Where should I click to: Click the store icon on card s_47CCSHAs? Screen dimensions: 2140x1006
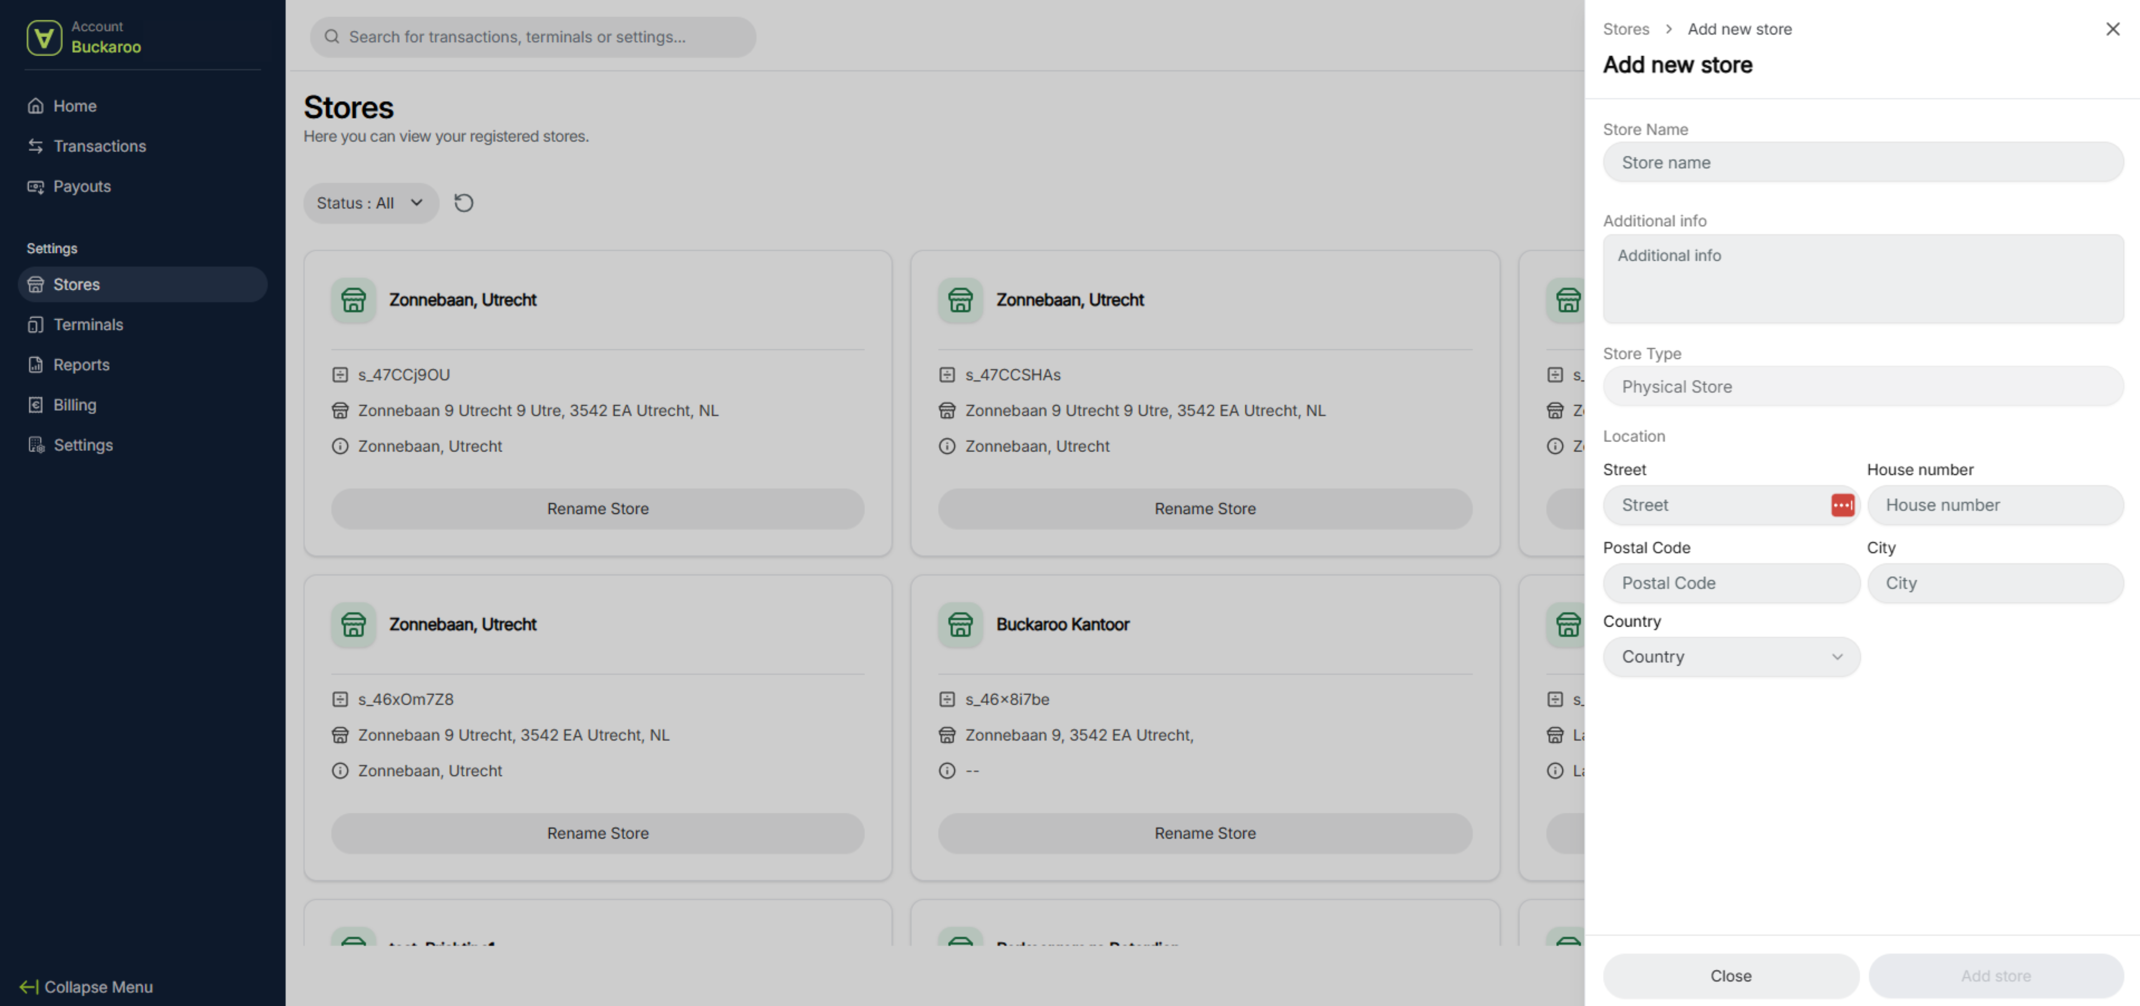tap(960, 300)
